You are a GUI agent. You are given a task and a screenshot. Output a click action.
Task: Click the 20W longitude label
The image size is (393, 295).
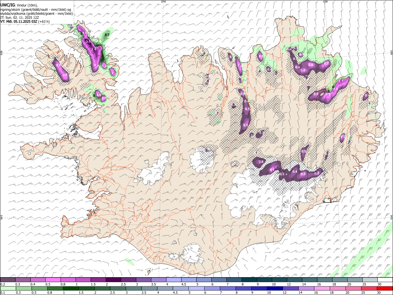point(163,2)
